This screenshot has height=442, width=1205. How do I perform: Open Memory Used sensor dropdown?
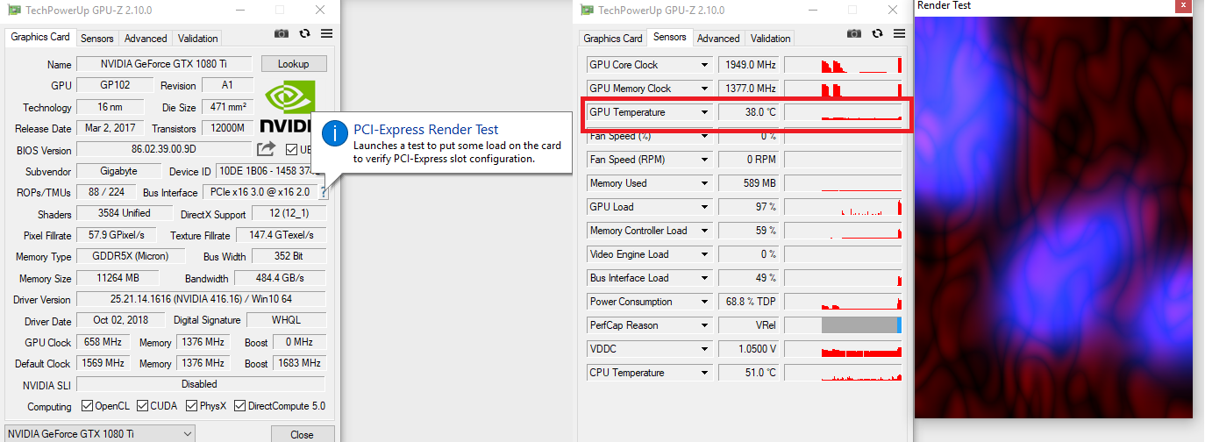click(x=704, y=183)
